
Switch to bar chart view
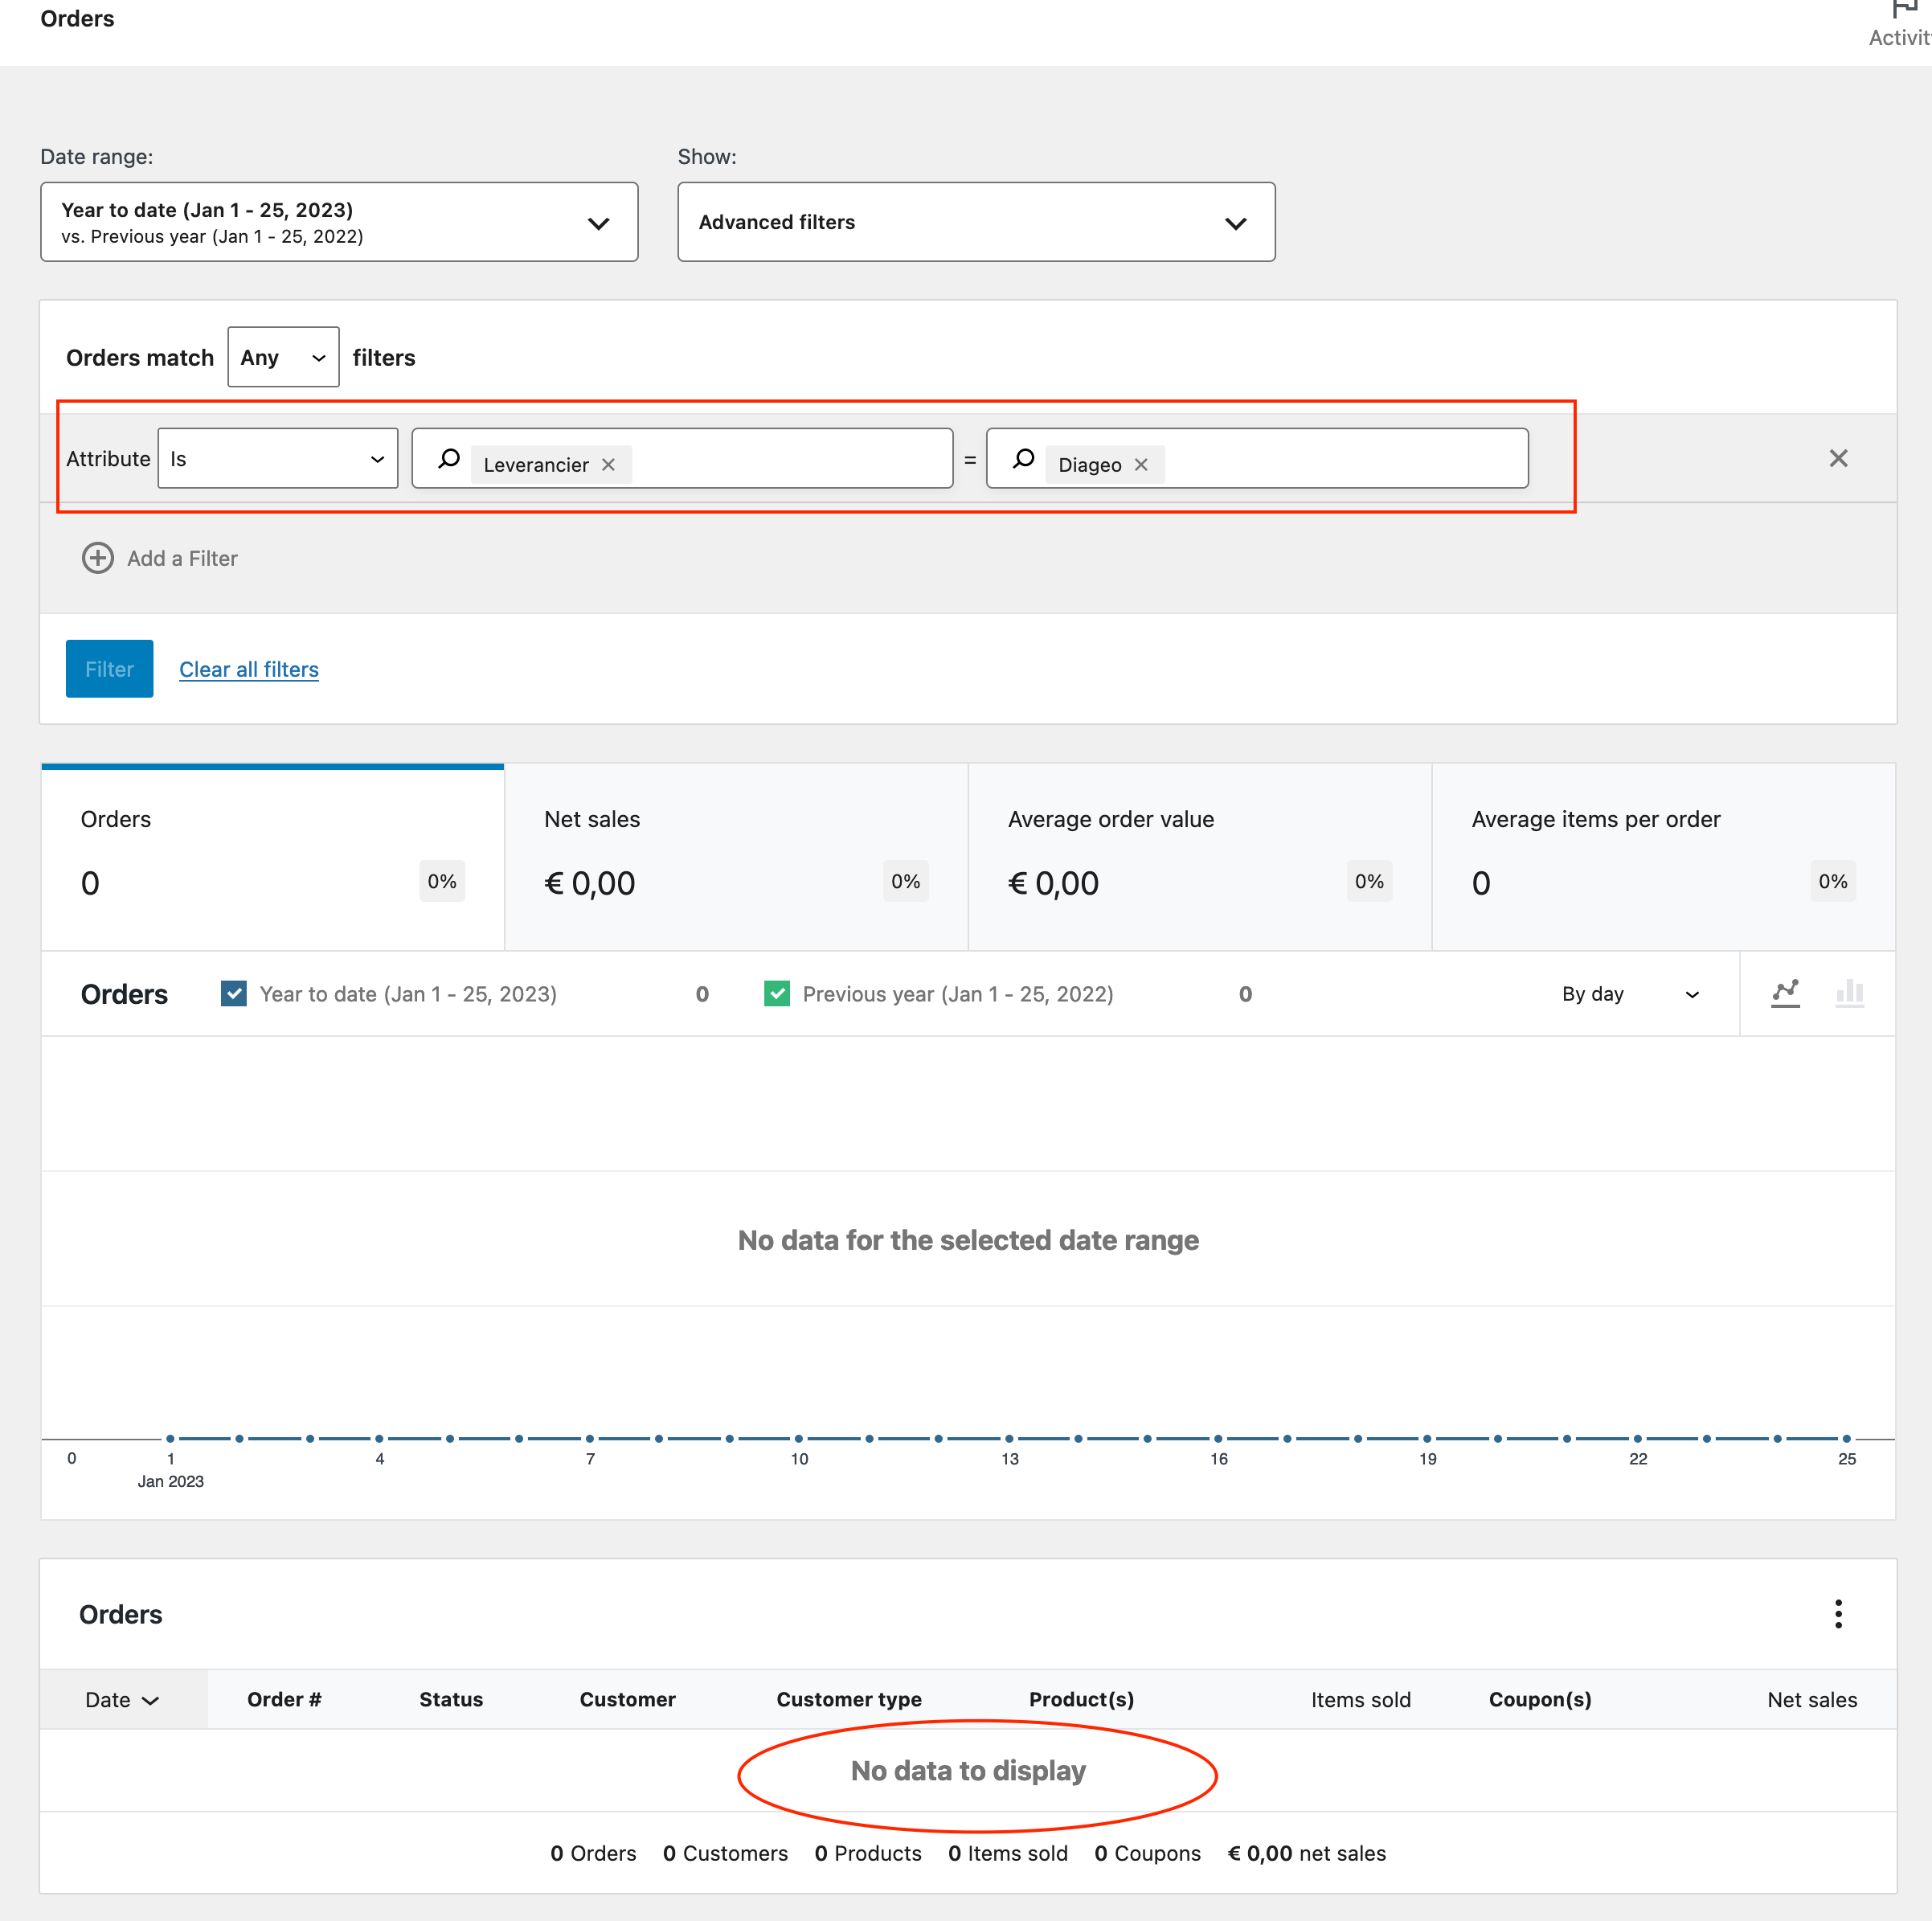(x=1850, y=993)
